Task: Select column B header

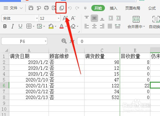Action: click(x=67, y=50)
